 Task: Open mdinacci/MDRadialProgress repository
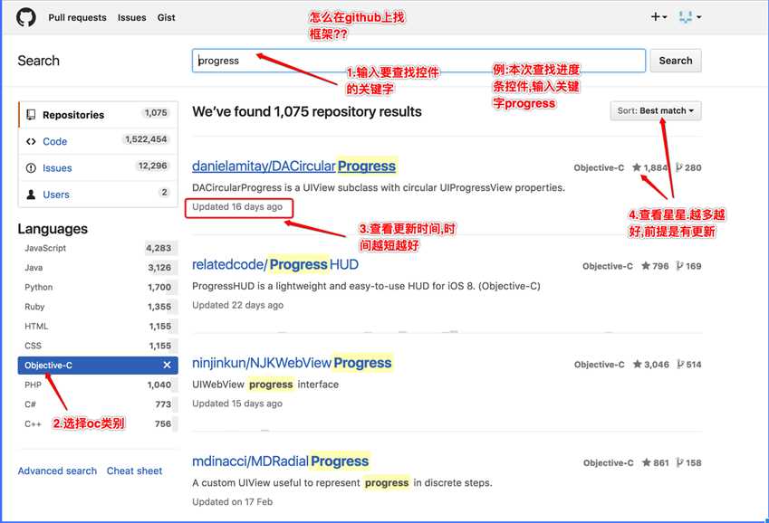coord(280,461)
